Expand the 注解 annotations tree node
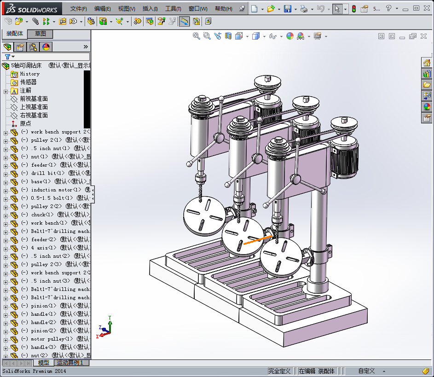Screen dimensions: 434x377 coord(6,91)
